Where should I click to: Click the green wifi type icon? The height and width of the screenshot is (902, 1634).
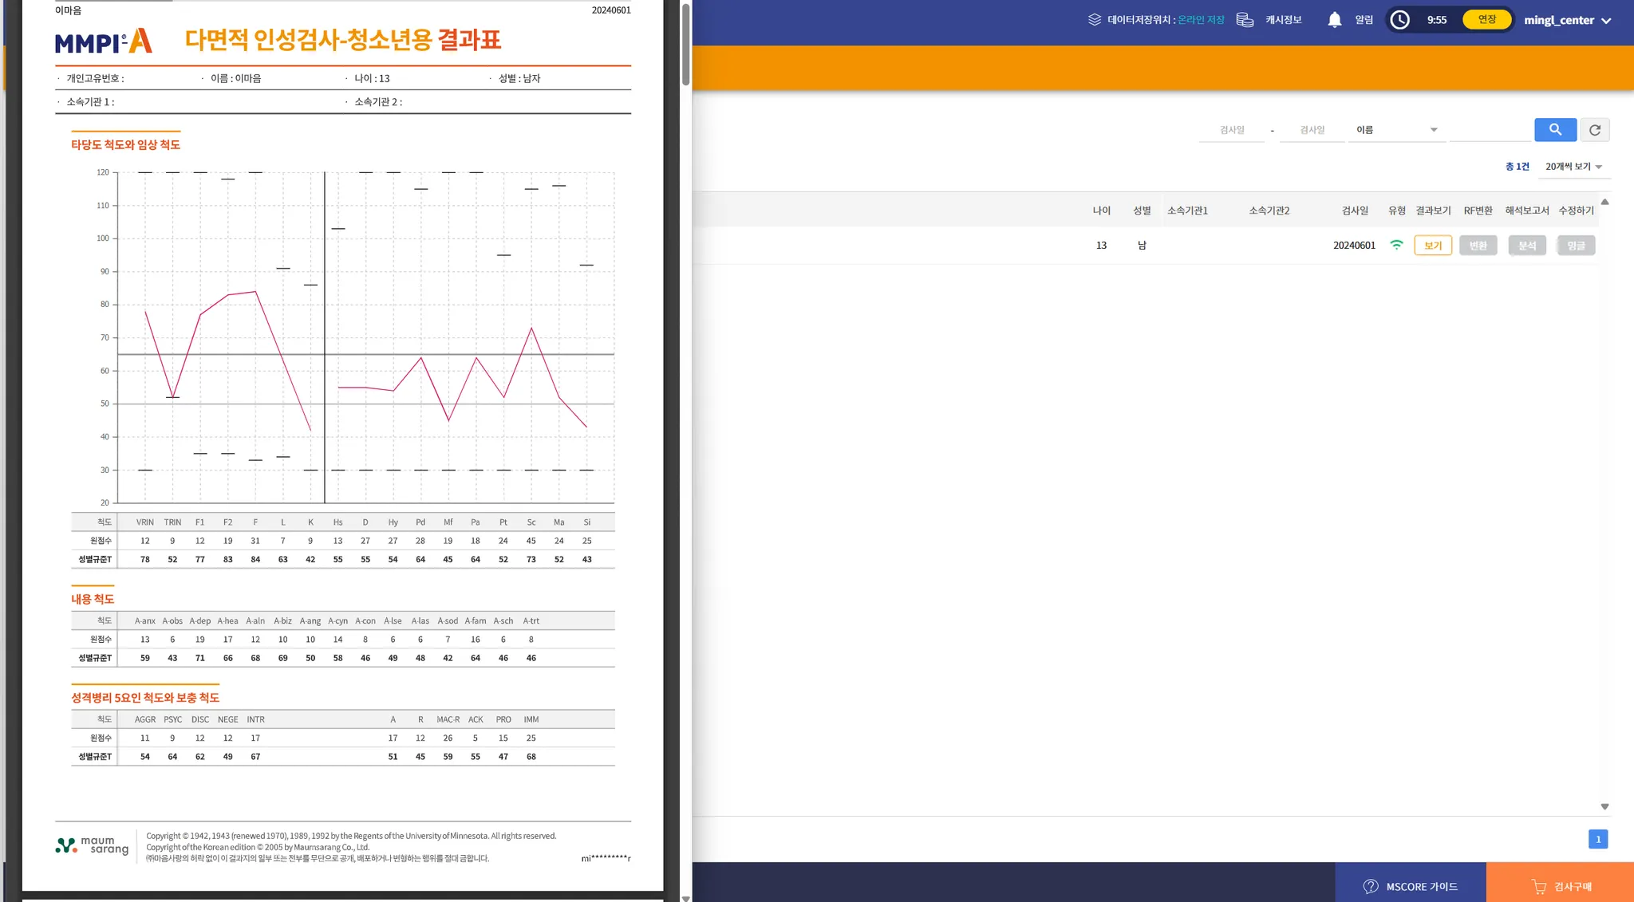(x=1396, y=245)
